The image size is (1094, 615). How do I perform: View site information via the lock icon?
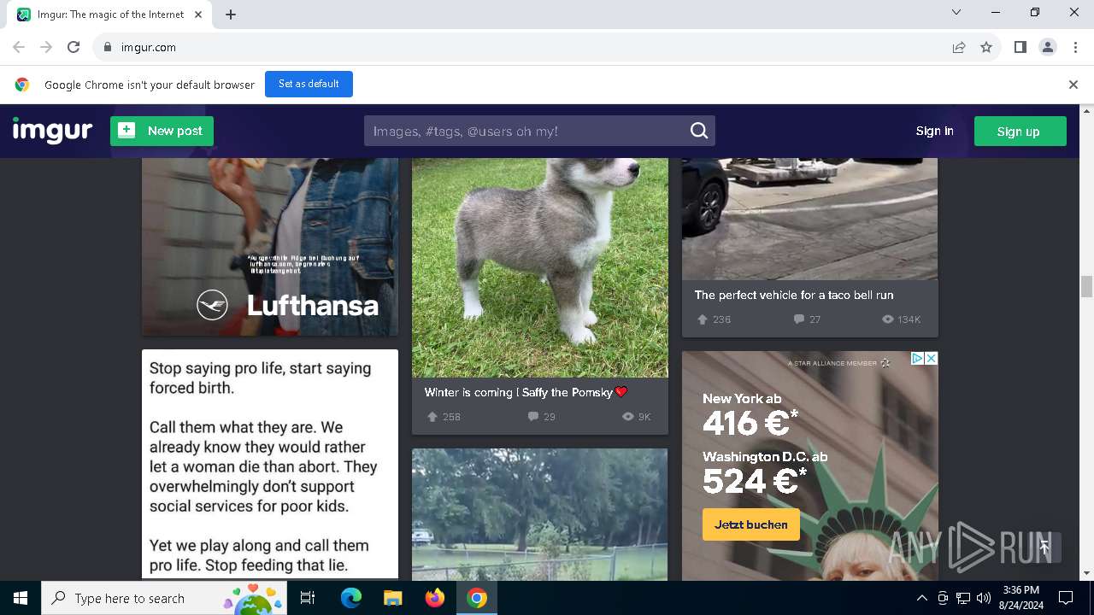[x=108, y=47]
